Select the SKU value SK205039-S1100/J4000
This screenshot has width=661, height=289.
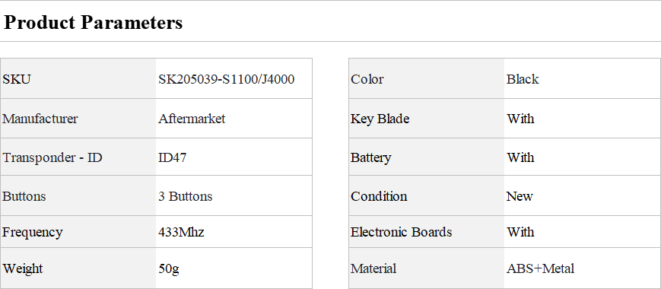pos(227,79)
